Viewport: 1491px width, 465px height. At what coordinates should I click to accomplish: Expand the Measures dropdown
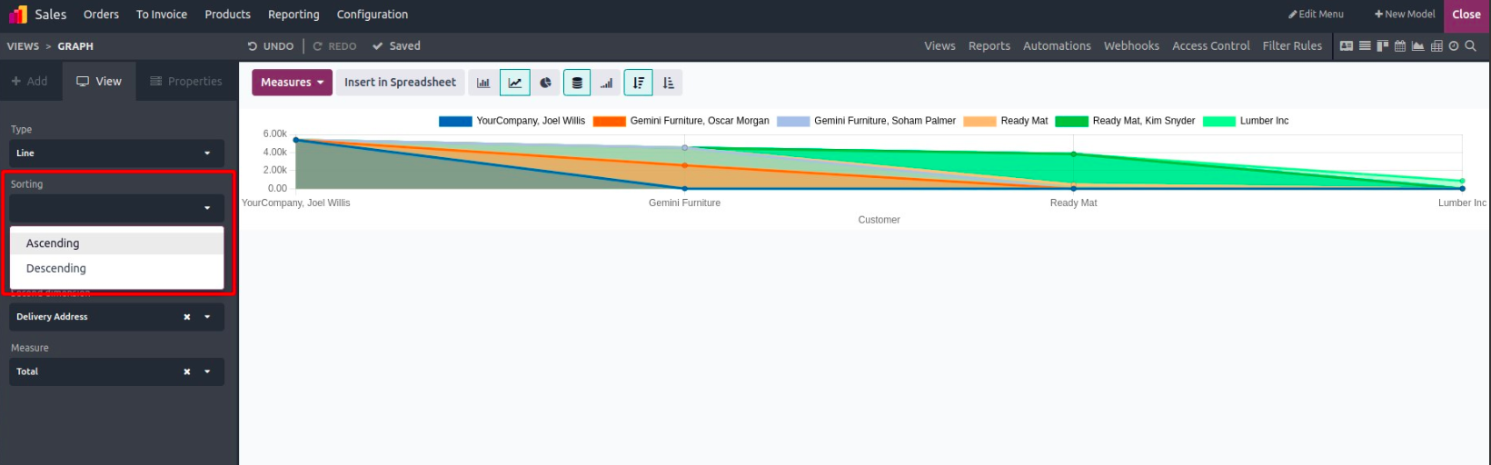(x=292, y=83)
